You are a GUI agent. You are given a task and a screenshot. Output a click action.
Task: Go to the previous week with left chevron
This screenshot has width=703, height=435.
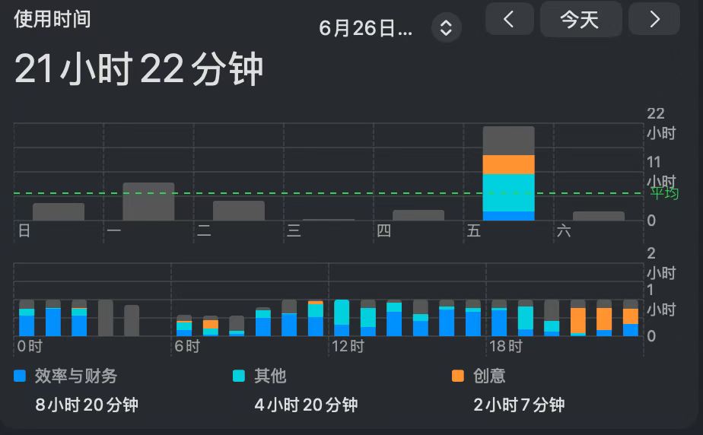[x=509, y=19]
